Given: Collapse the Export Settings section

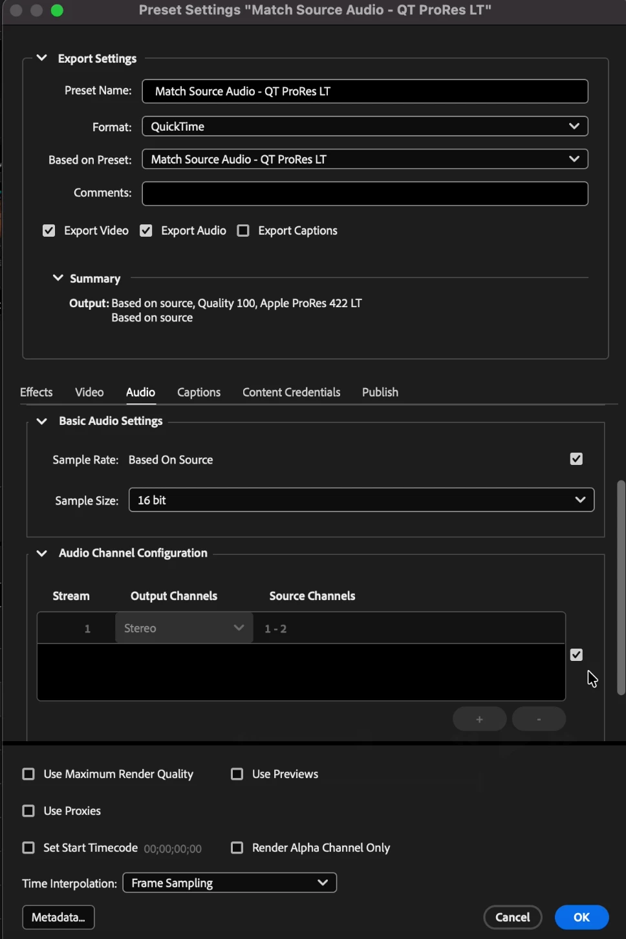Looking at the screenshot, I should tap(42, 58).
